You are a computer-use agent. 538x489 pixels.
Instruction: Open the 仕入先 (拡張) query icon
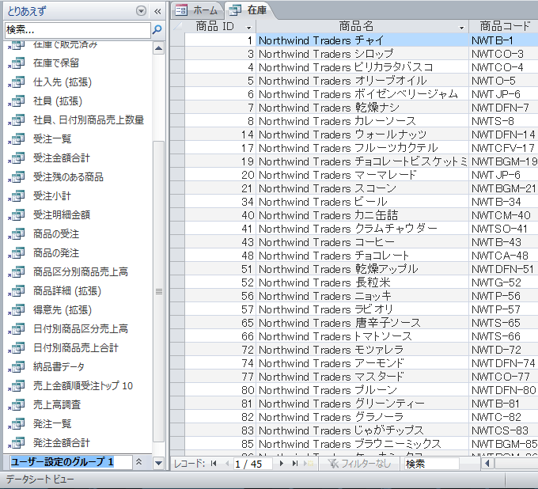click(17, 82)
